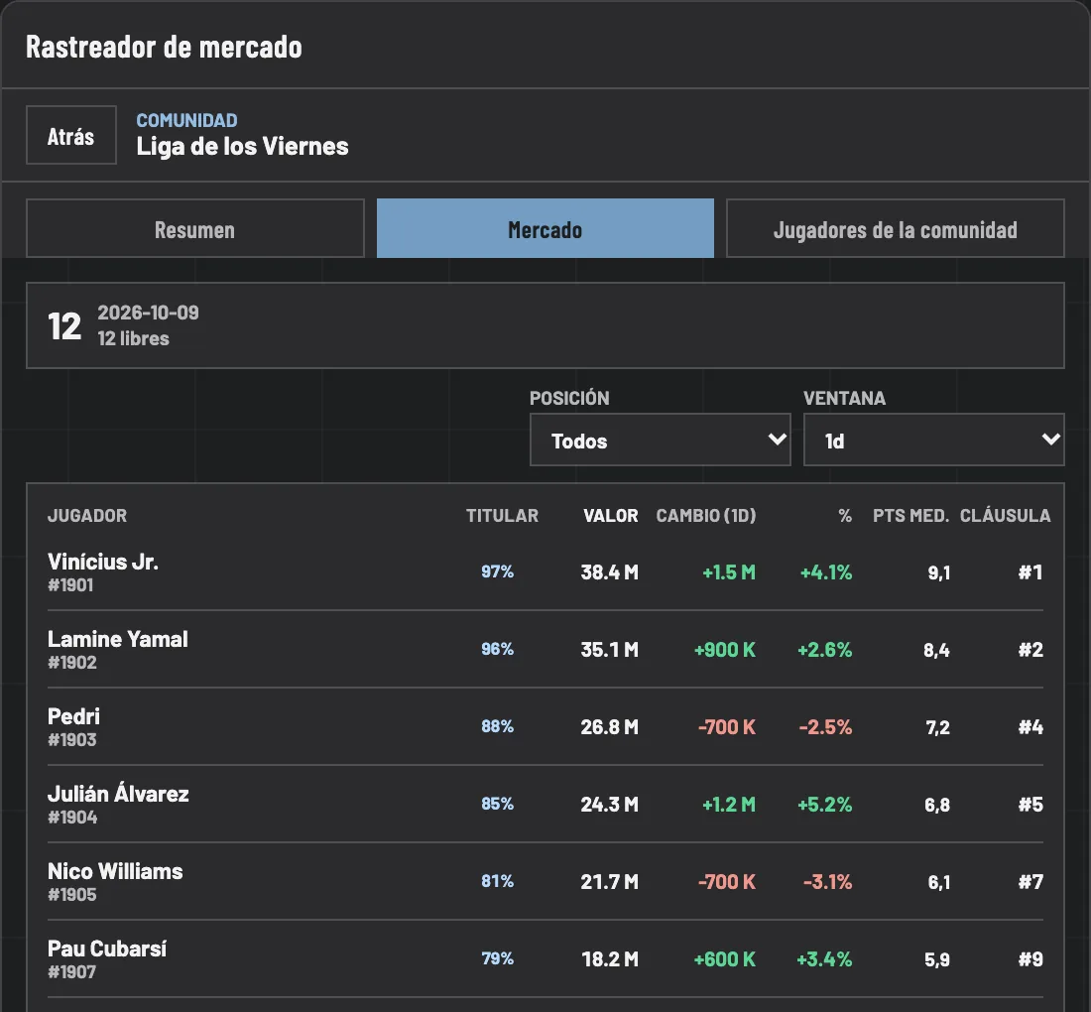Open the Posición dropdown showing Todos
1091x1012 pixels.
click(x=660, y=440)
